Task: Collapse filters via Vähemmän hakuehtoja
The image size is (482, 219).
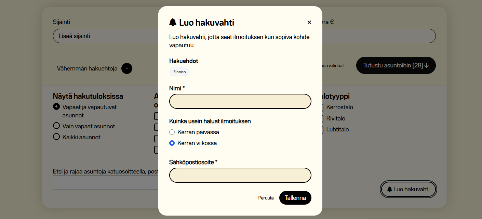Action: pyautogui.click(x=86, y=68)
